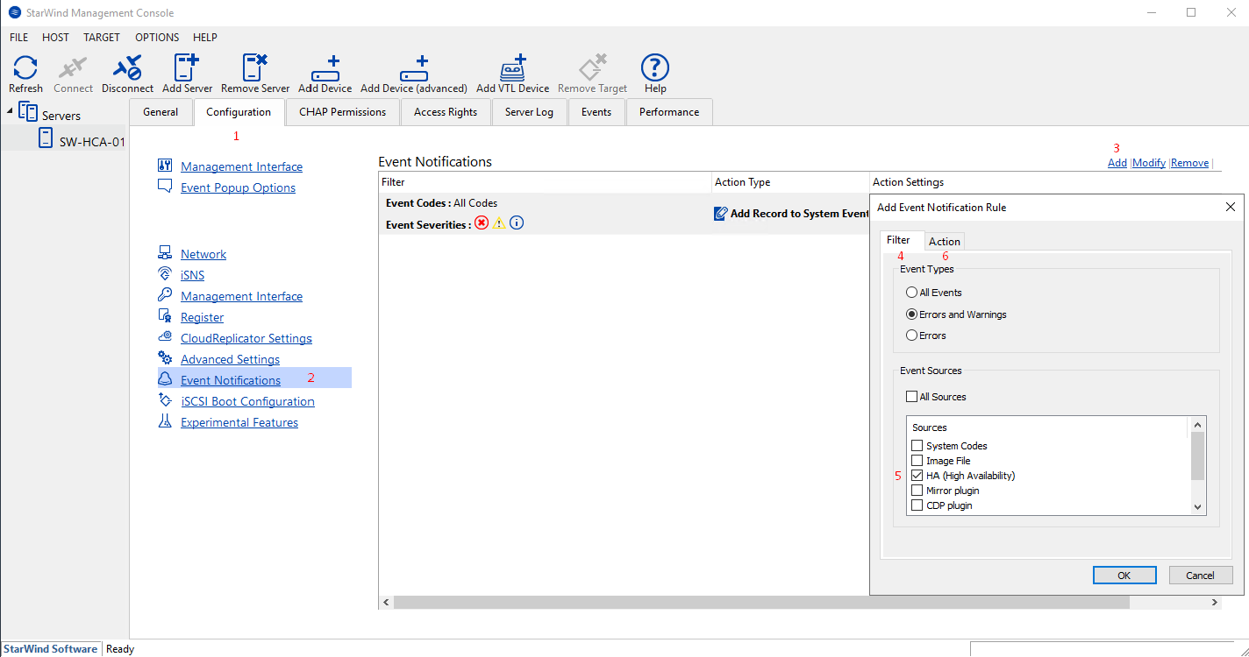Image resolution: width=1249 pixels, height=657 pixels.
Task: Click the Disconnect toolbar icon
Action: (127, 67)
